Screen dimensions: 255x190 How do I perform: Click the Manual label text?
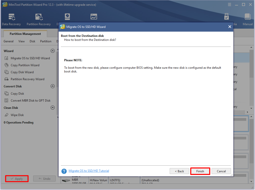[248, 24]
